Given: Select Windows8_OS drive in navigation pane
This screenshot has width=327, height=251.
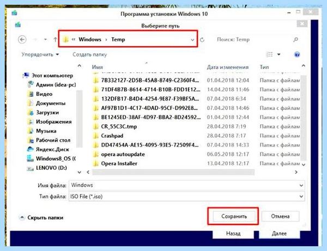Looking at the screenshot, I should [x=51, y=158].
